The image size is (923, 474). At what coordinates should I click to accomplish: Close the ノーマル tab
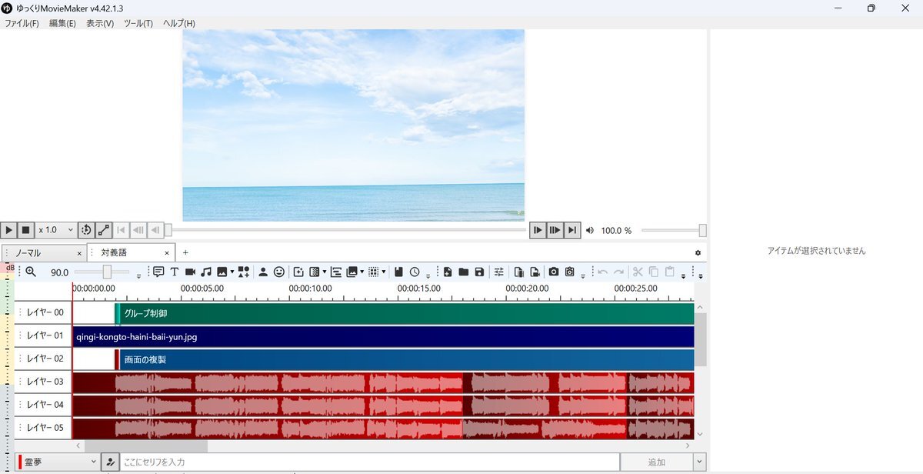tap(78, 253)
